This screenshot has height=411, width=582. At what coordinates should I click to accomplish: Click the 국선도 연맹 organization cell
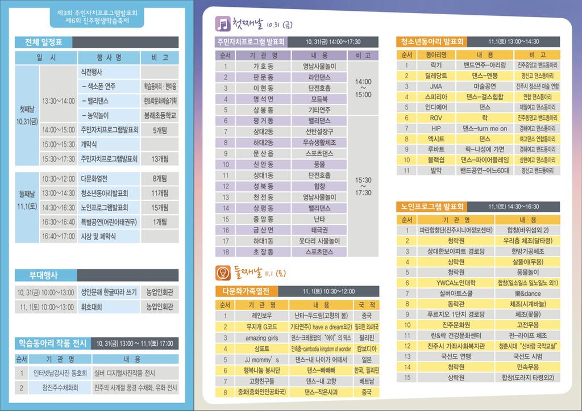click(x=456, y=357)
